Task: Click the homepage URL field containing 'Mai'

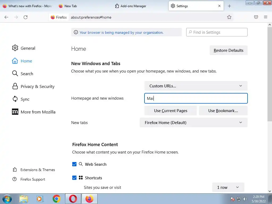Action: 196,98
